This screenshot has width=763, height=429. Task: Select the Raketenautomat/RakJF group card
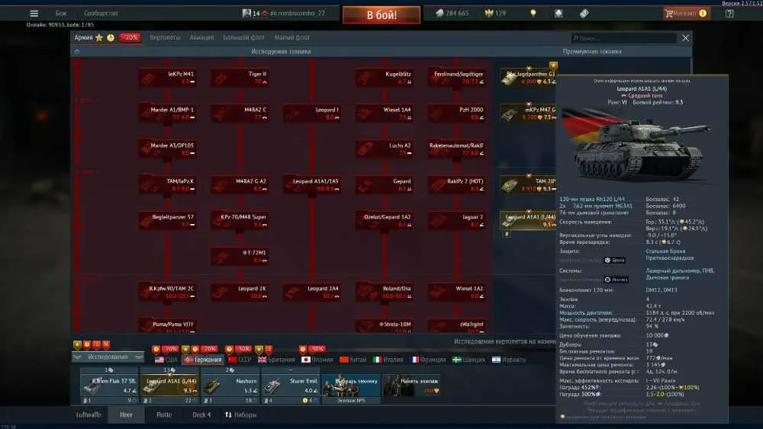coord(456,149)
